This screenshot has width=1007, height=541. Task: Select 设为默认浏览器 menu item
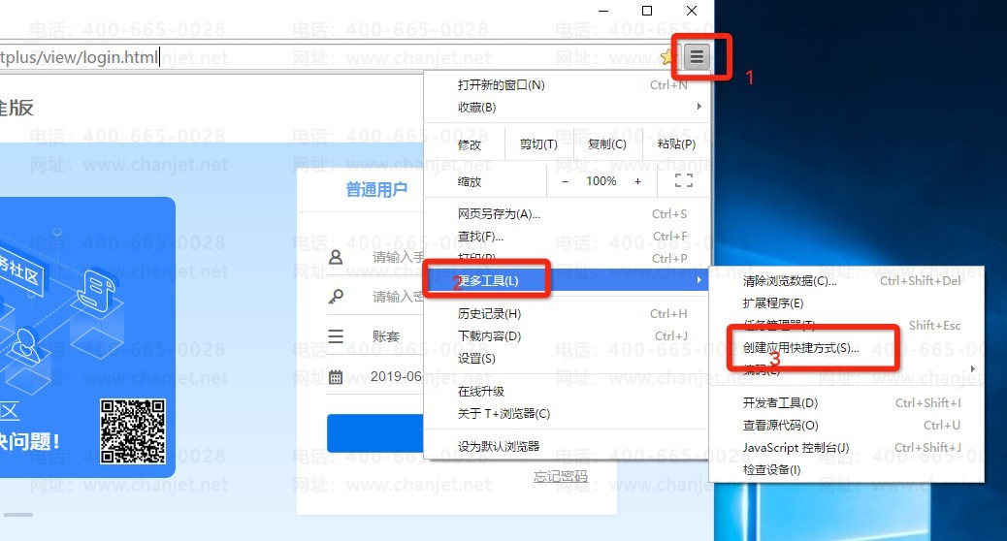567,446
